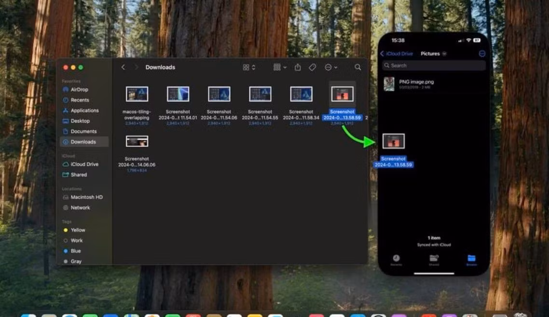Screen dimensions: 549x317
Task: Filter by the Work tag
Action: pos(84,241)
